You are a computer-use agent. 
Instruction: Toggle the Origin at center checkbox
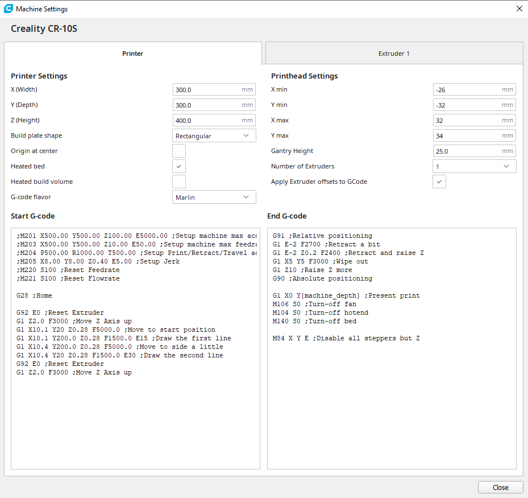coord(179,151)
